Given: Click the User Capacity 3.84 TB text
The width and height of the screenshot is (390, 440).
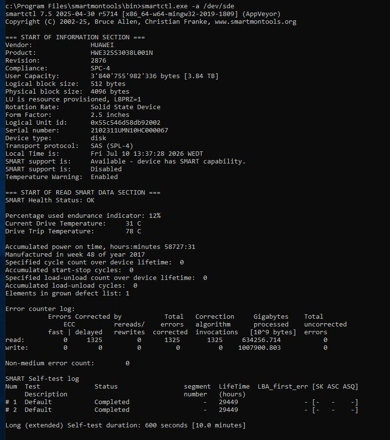Looking at the screenshot, I should (x=201, y=76).
